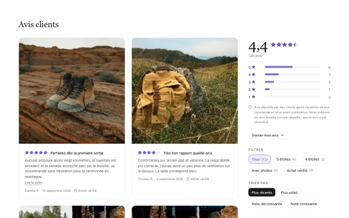Click the star icon in the 1 row
Screen dimensions: 349x218
[x=254, y=97]
